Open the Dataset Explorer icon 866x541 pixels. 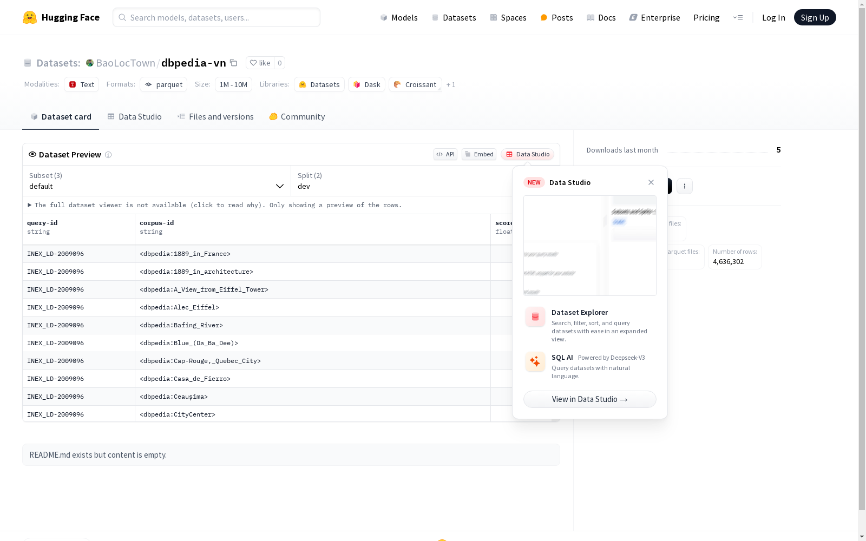535,317
